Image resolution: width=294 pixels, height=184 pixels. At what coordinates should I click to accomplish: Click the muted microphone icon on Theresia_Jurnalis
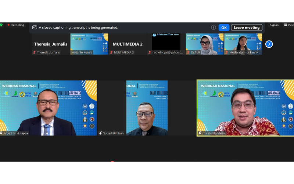click(35, 52)
